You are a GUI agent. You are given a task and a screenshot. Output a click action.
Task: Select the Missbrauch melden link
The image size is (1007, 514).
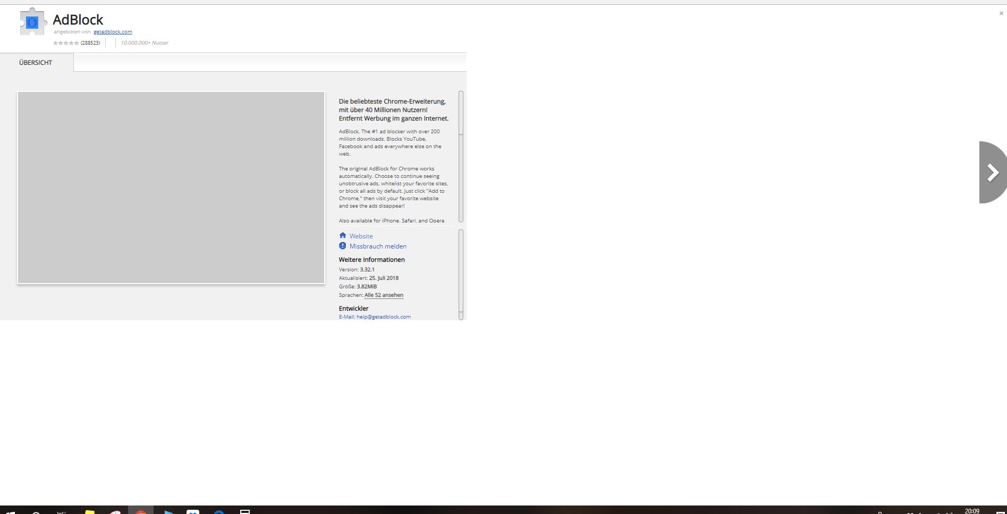click(x=378, y=246)
